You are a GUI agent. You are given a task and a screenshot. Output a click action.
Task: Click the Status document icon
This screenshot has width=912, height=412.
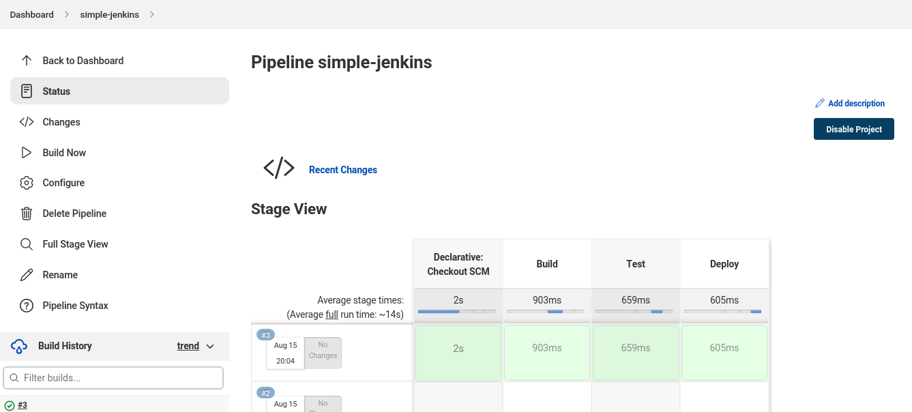26,91
